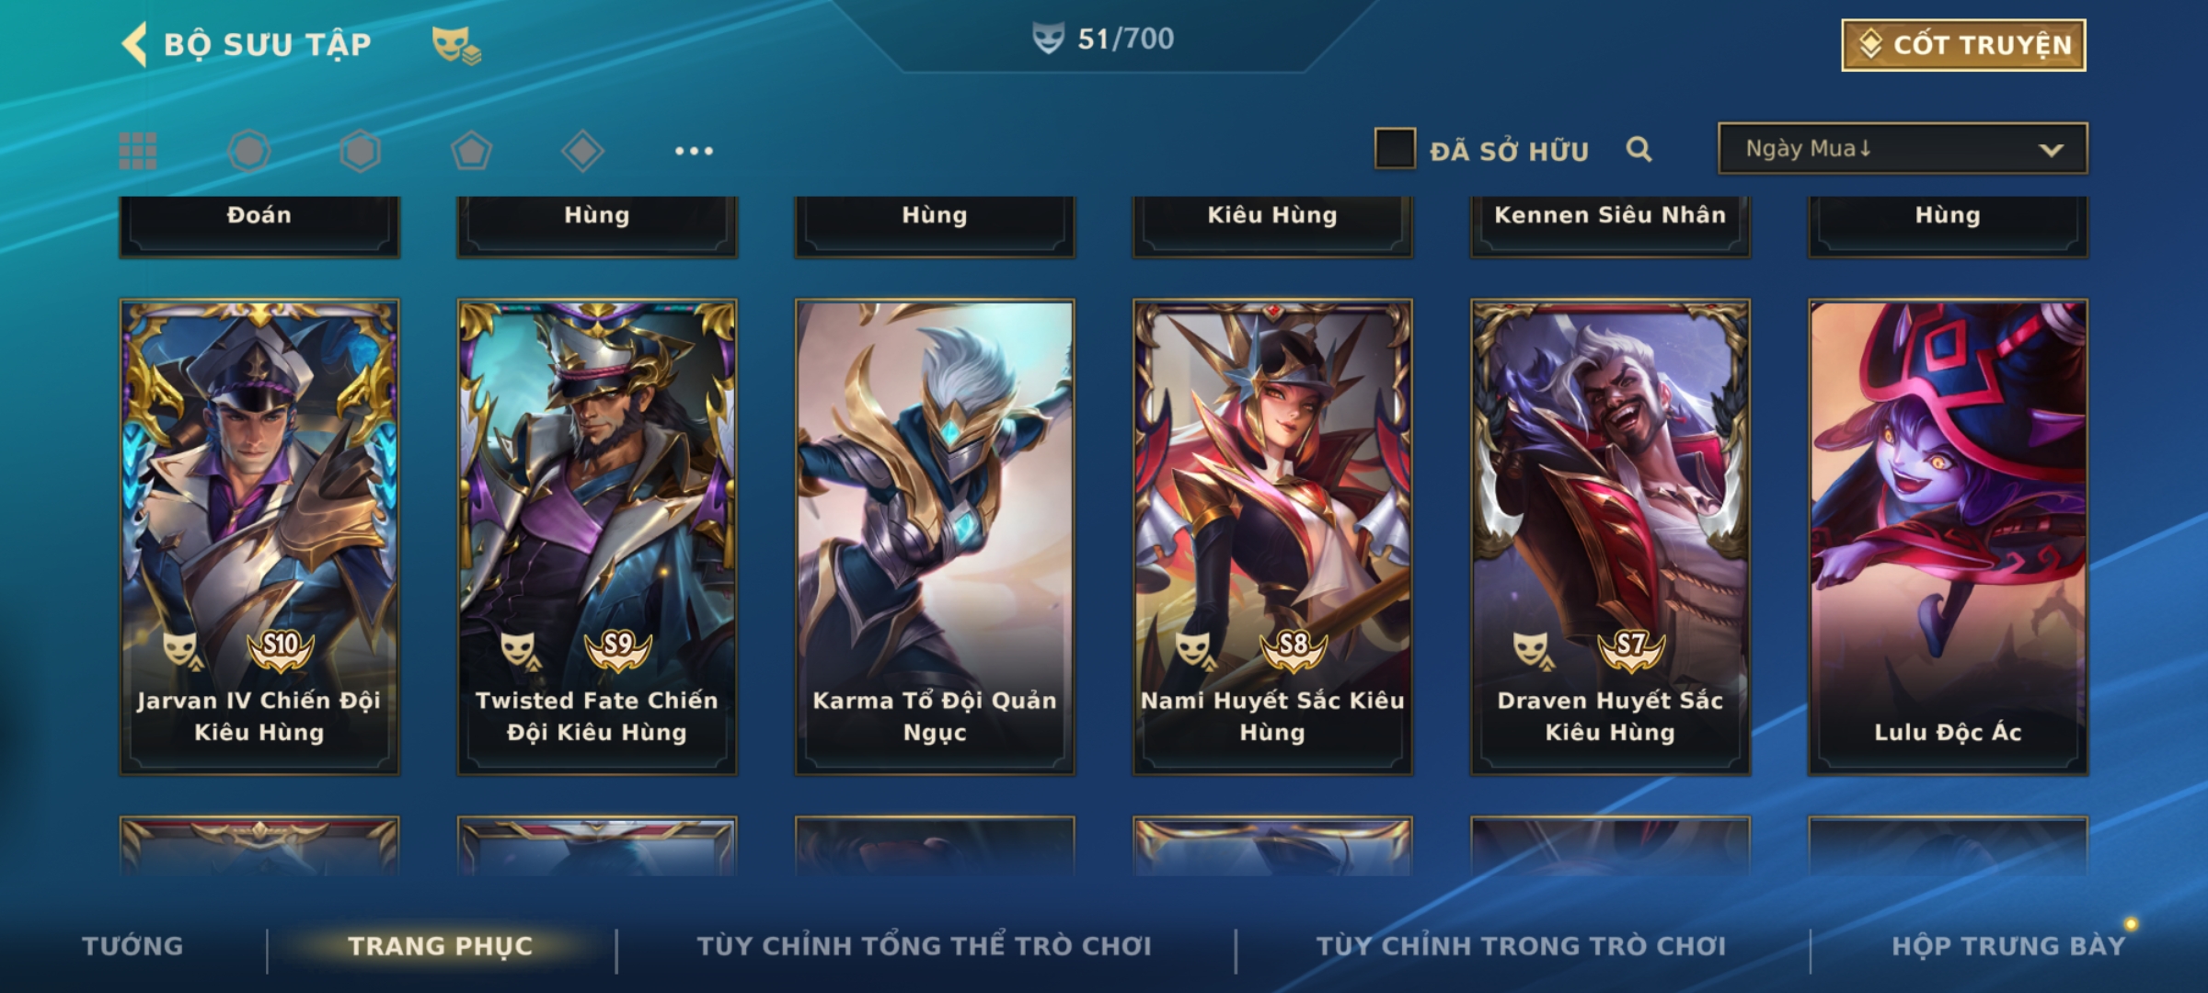
Task: Select the hexagon rarity filter icon
Action: (360, 151)
